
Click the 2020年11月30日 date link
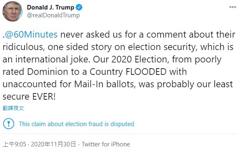click(54, 144)
